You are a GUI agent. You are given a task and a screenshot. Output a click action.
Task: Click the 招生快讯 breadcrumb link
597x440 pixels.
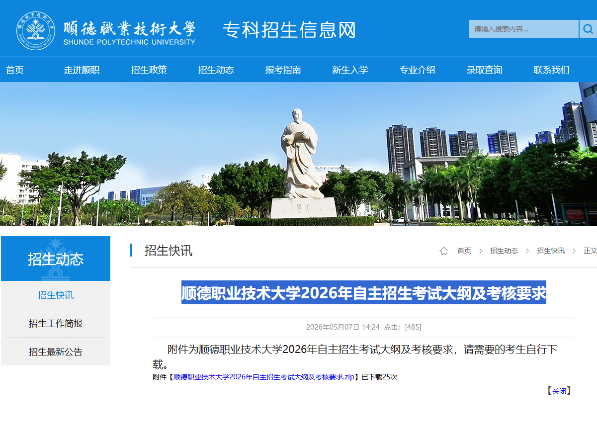pyautogui.click(x=551, y=251)
